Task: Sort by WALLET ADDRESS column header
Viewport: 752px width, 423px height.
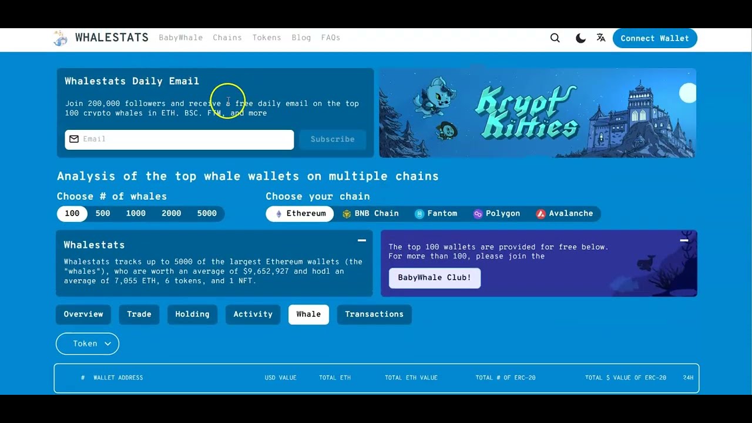Action: click(x=118, y=378)
